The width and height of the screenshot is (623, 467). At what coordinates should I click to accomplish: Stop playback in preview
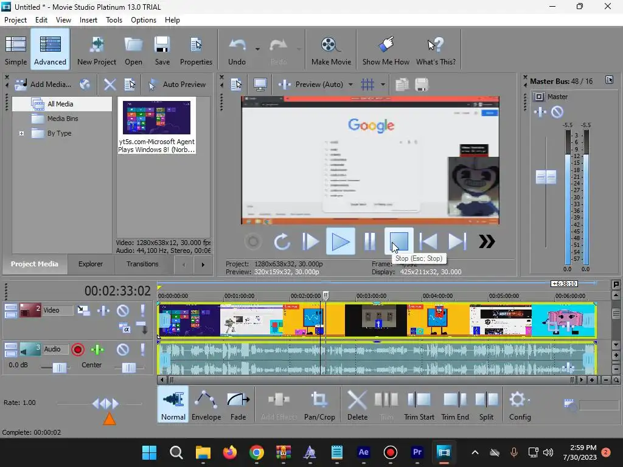coord(399,241)
